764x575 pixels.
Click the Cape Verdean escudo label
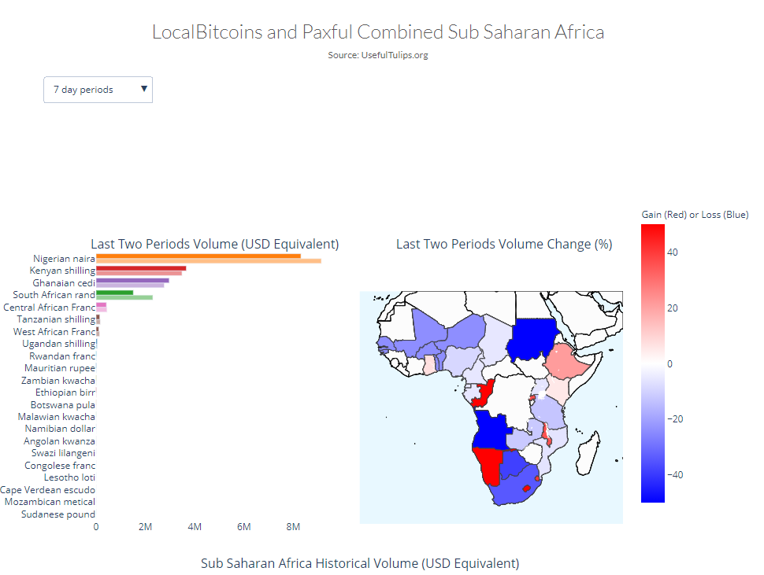pyautogui.click(x=48, y=490)
